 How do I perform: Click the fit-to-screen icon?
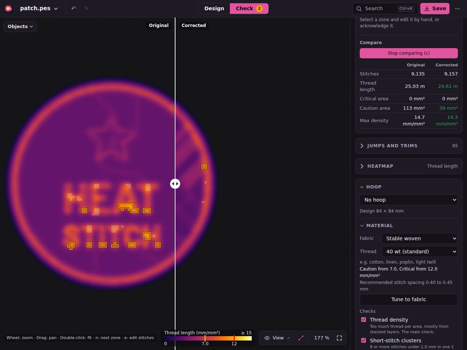coord(339,338)
